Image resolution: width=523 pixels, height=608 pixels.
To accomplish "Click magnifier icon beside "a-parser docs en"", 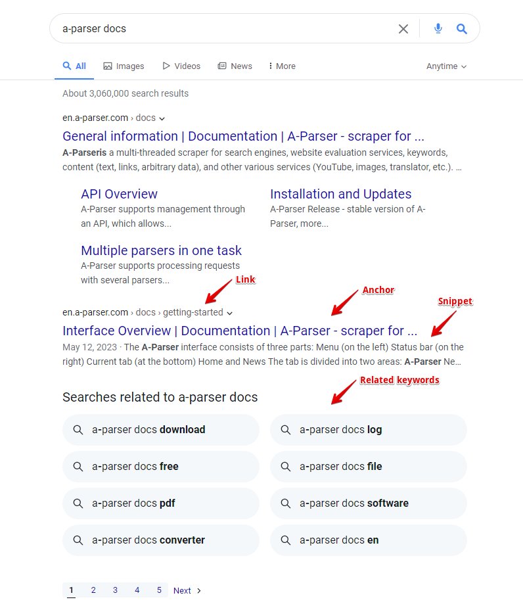I will (x=286, y=540).
